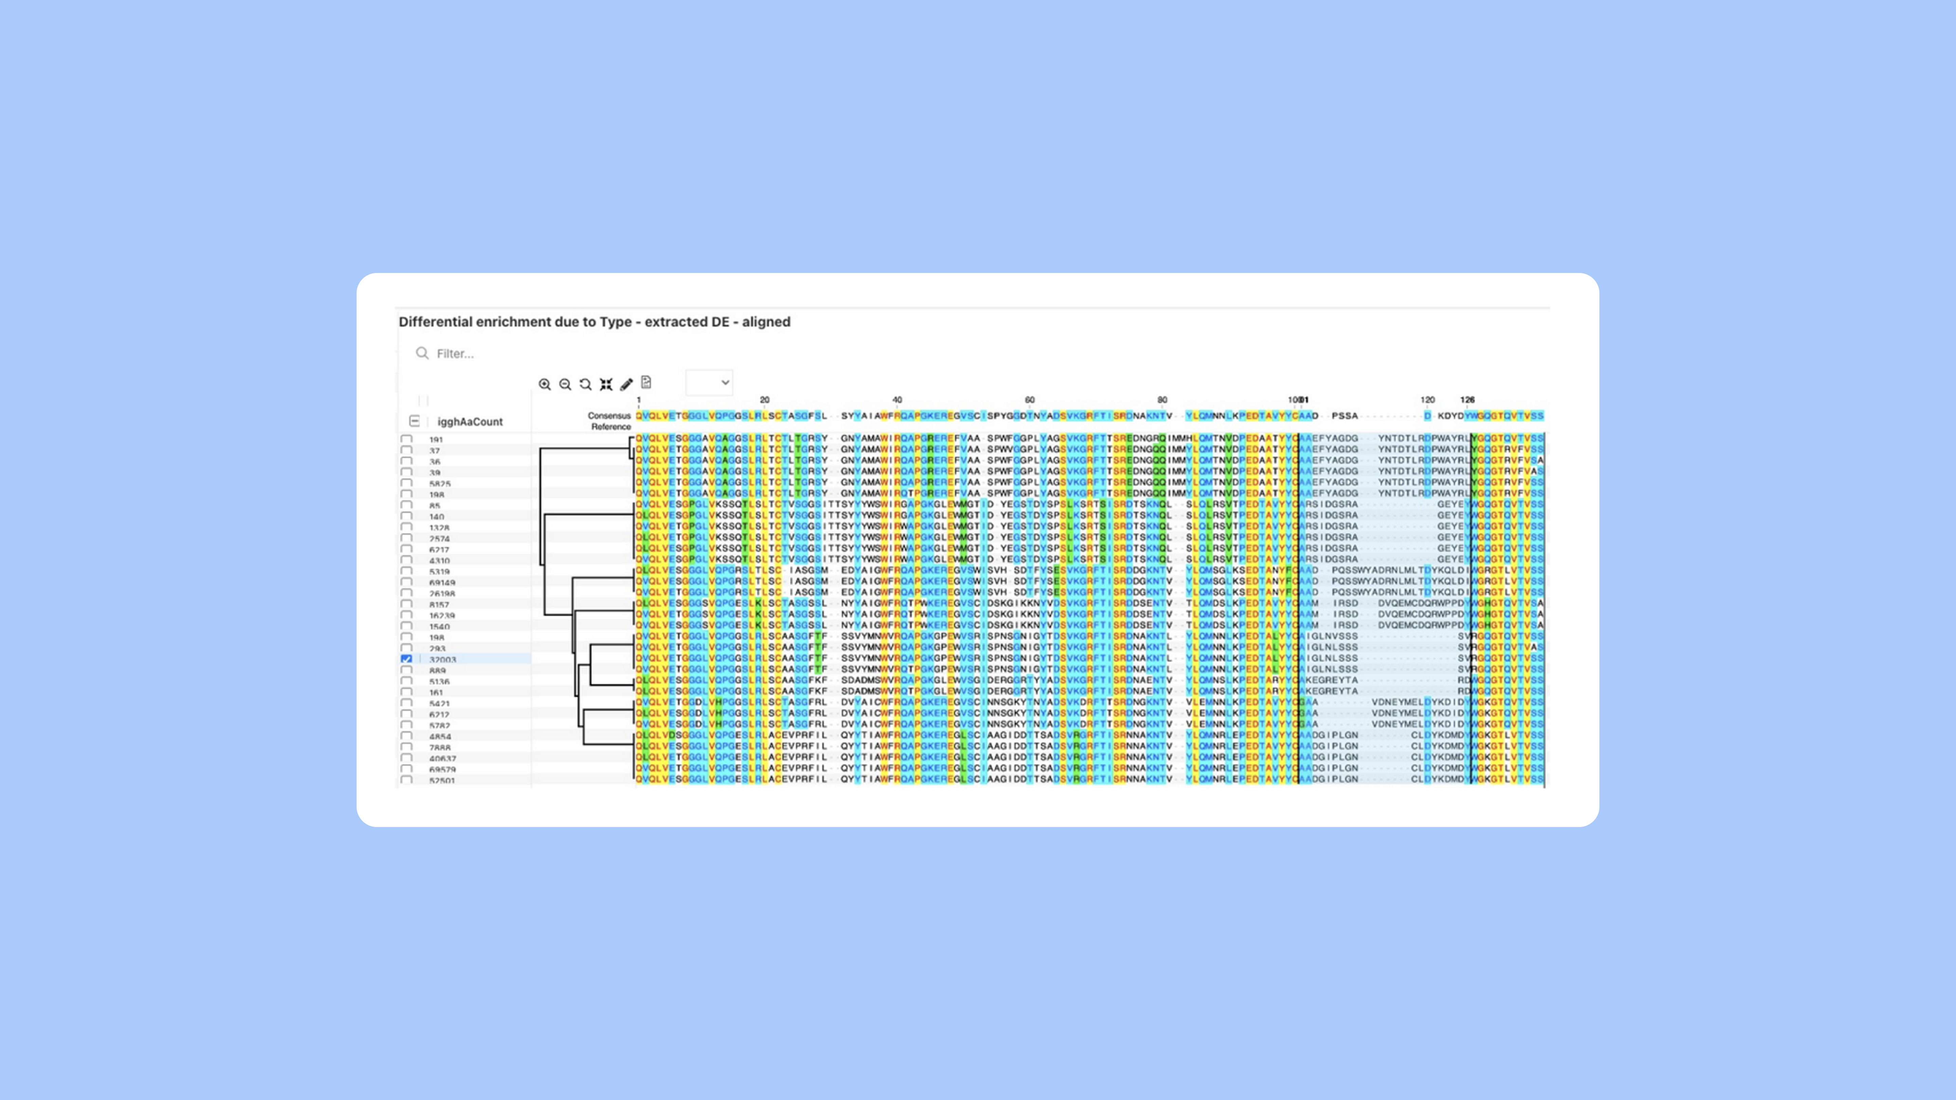Click the igghAaCount column header

tap(470, 421)
